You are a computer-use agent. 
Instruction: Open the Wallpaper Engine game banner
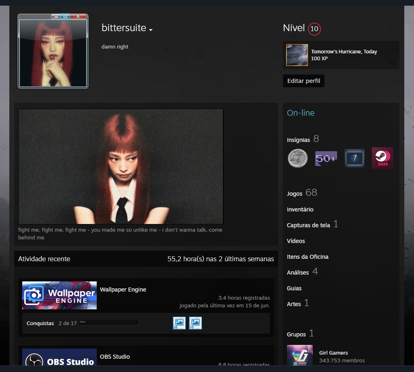coord(59,295)
